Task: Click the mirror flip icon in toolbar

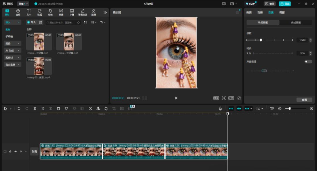Action: tap(98, 109)
